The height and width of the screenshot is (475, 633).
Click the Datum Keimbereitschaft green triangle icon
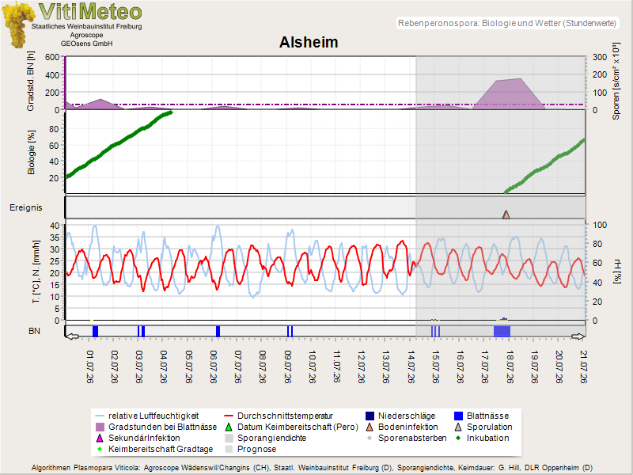click(x=229, y=427)
